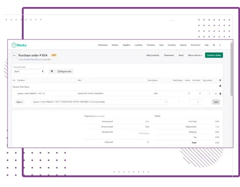This screenshot has height=187, width=240.
Task: Open the Purchases menu
Action: [151, 45]
